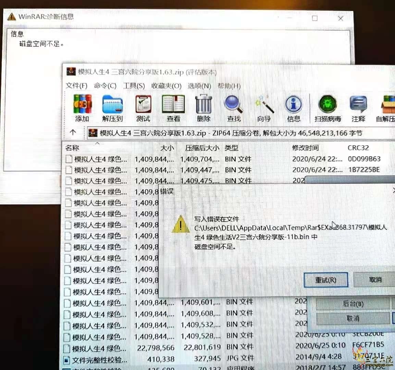Close the WinRAR diagnostic message window
395x370 pixels.
pyautogui.click(x=341, y=18)
